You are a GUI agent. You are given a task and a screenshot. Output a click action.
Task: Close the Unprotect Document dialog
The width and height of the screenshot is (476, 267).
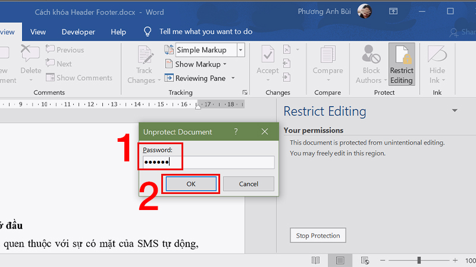265,131
